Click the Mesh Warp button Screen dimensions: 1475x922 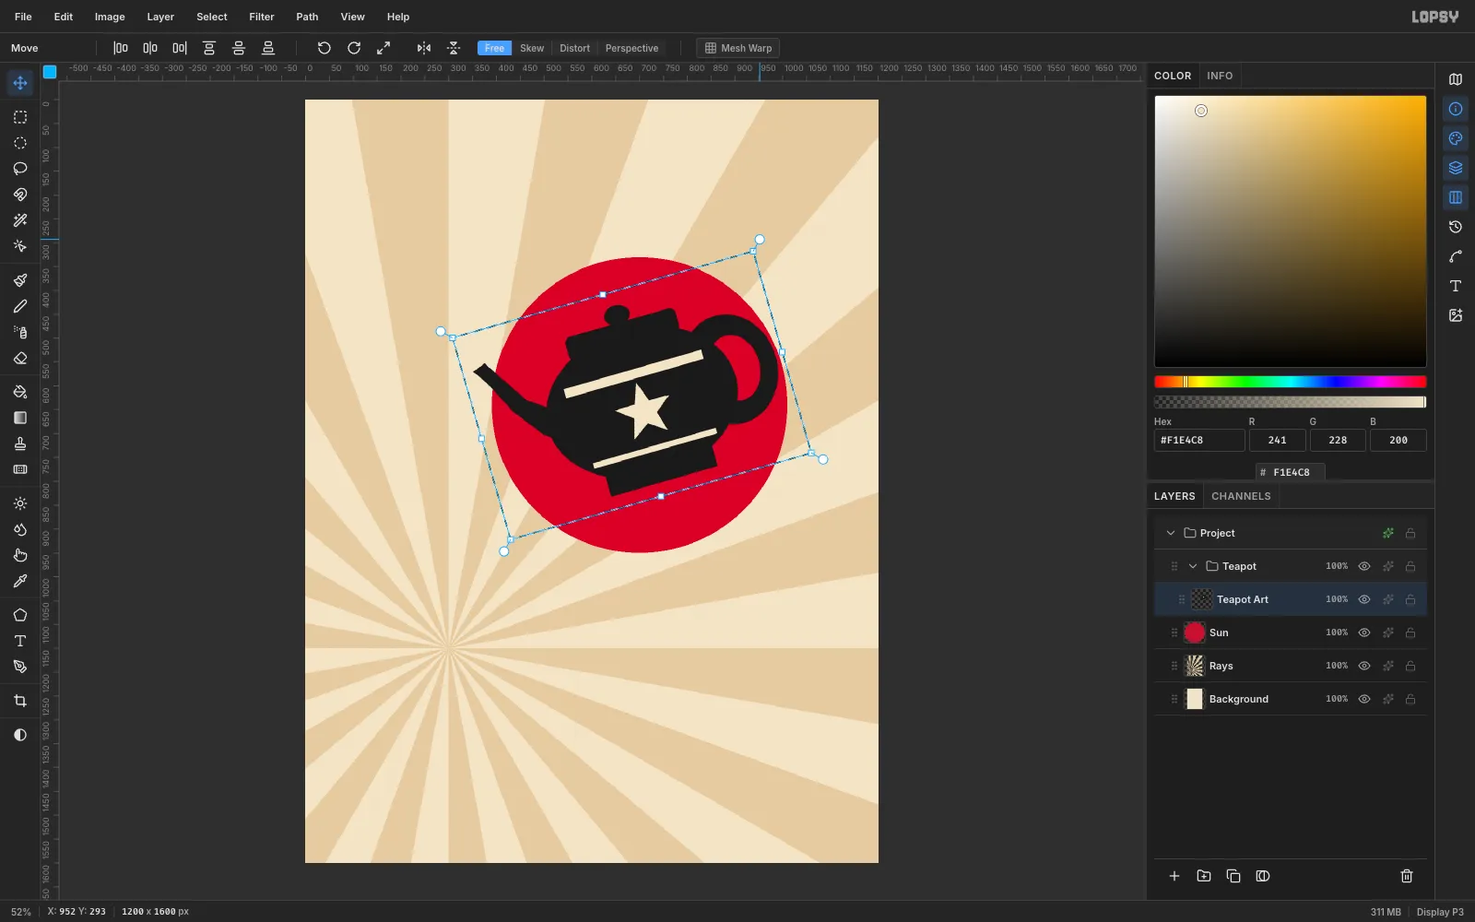coord(737,48)
